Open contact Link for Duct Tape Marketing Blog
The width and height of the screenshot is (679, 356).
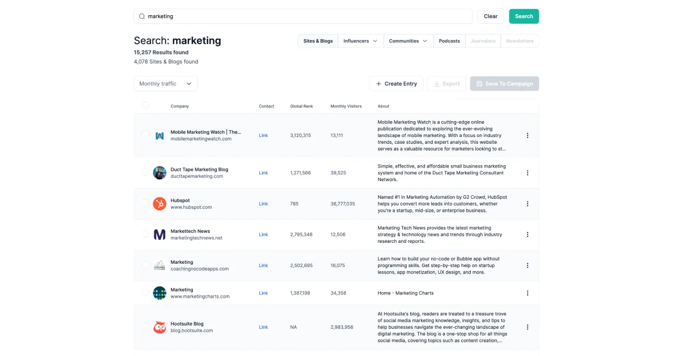(263, 173)
